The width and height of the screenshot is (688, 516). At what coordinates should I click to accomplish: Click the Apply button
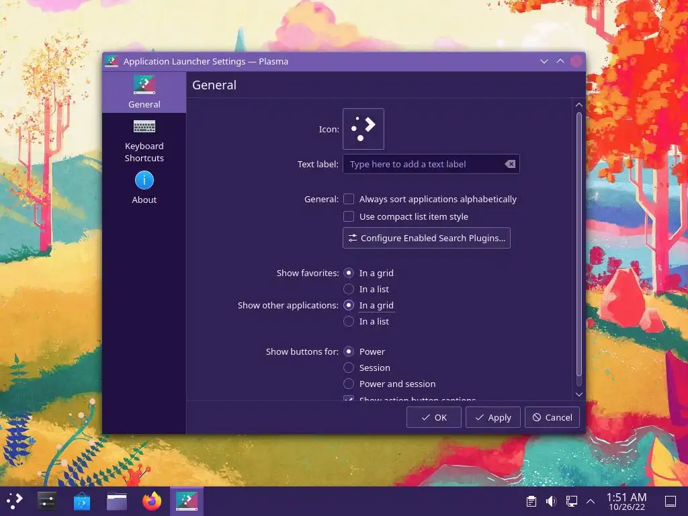(x=492, y=417)
